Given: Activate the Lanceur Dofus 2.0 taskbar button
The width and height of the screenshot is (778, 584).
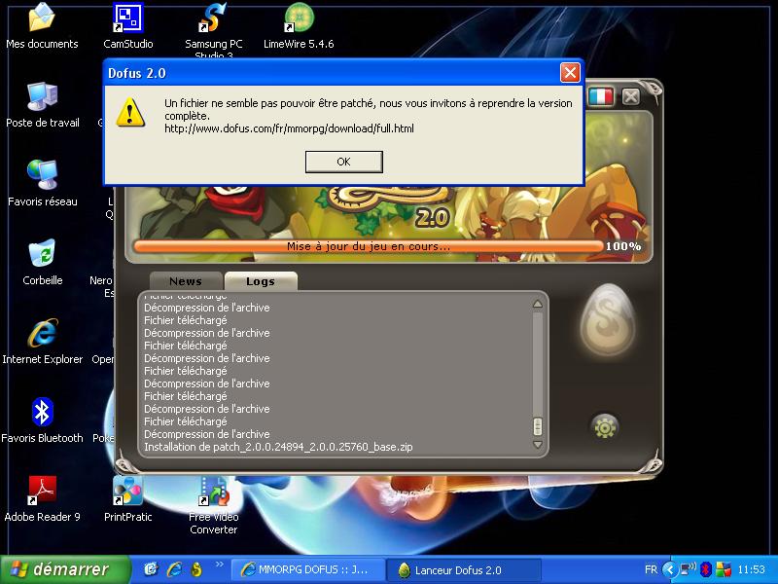Looking at the screenshot, I should pos(463,569).
